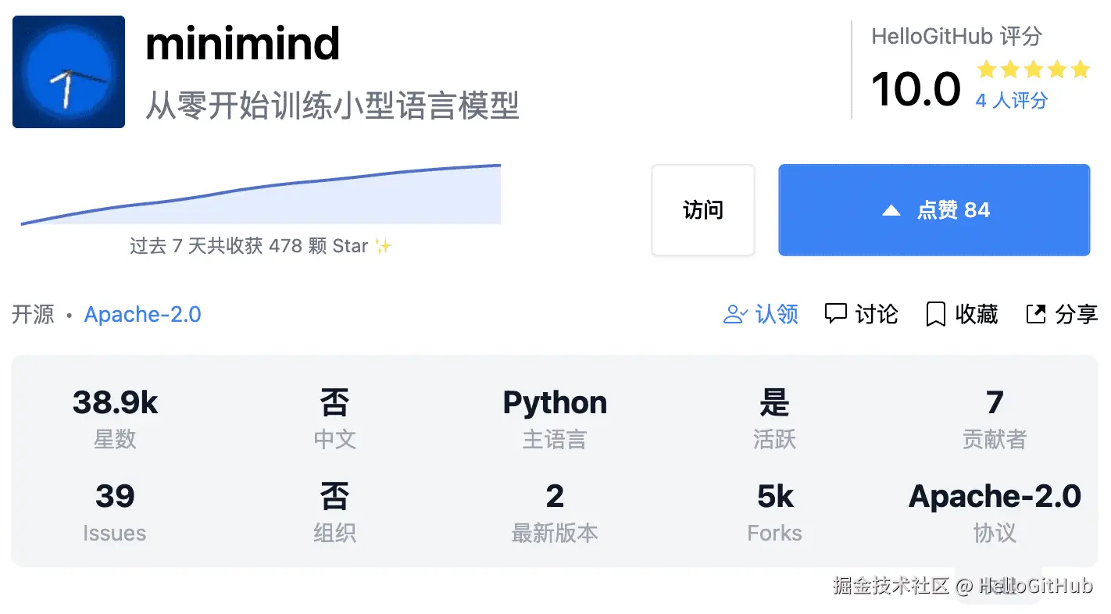
Task: Click the 7 contributors (贡献者) stat
Action: pos(994,403)
